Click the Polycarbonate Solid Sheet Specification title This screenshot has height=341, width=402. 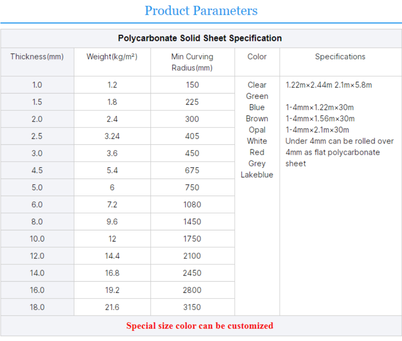coord(200,39)
